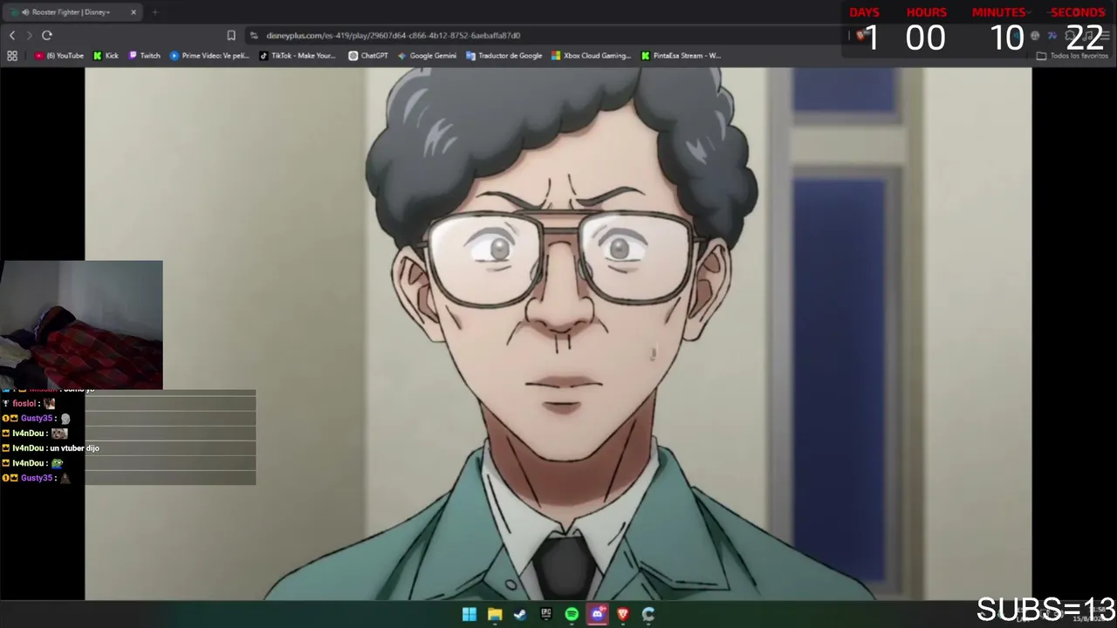This screenshot has height=628, width=1117.
Task: Click the Disney+ video player
Action: [x=558, y=334]
